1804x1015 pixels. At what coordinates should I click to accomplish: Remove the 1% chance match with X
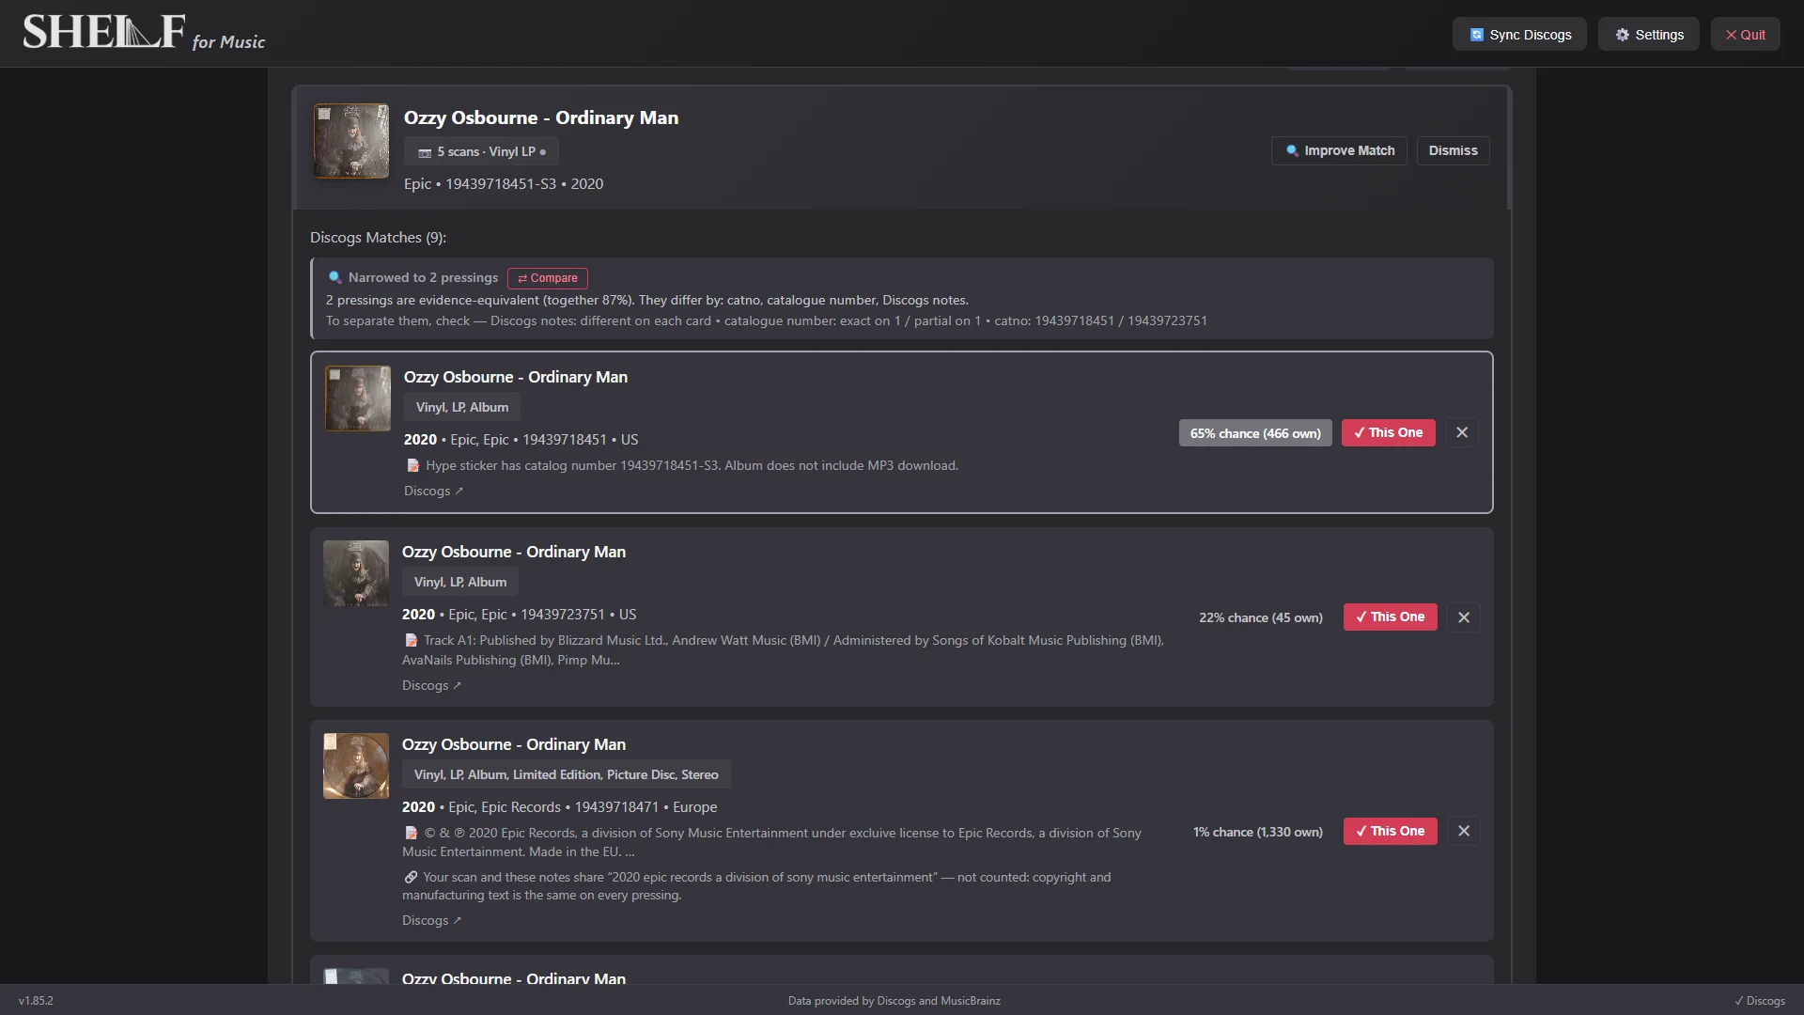click(1464, 831)
